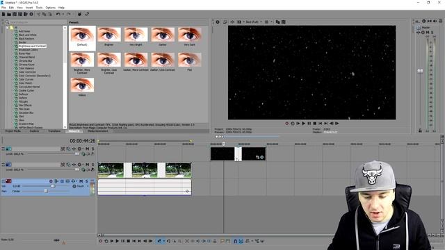The height and width of the screenshot is (250, 445).
Task: Solo the top video track
Action: (92, 149)
